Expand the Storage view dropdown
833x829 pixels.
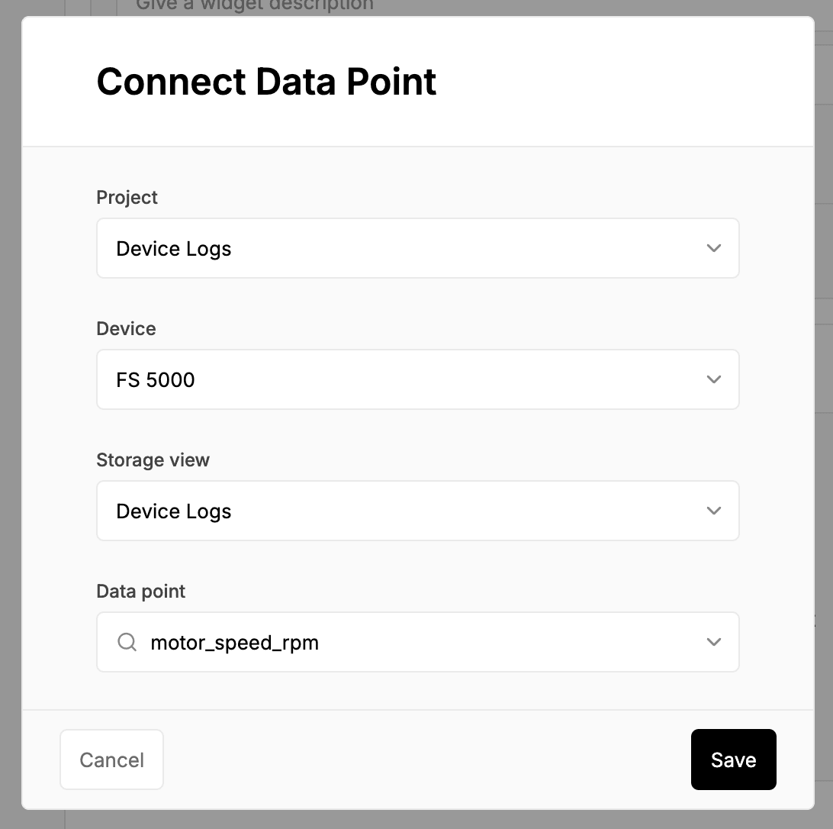[417, 511]
